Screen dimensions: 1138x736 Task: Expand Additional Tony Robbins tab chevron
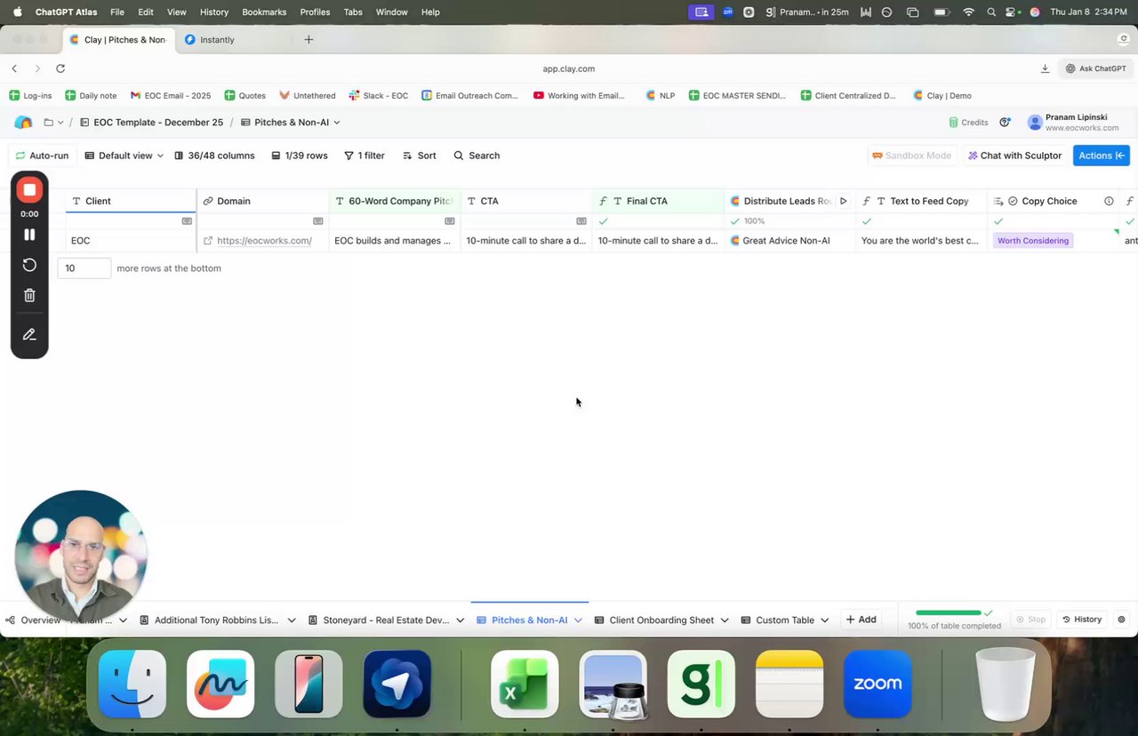(x=292, y=620)
